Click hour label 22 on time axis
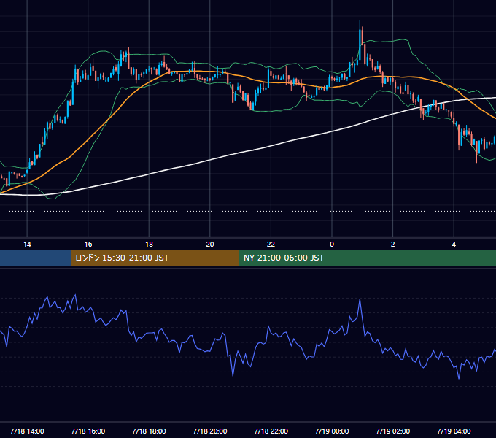The height and width of the screenshot is (438, 496). (271, 245)
